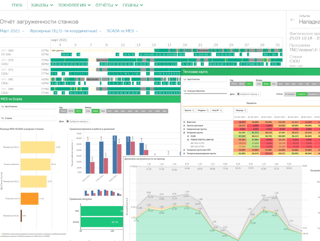This screenshot has width=320, height=241.
Task: Open the Март 2021 period selector
Action: click(x=11, y=31)
